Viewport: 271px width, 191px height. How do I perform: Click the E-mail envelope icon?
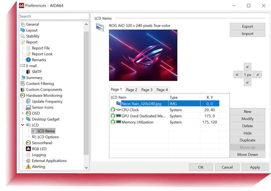point(23,66)
